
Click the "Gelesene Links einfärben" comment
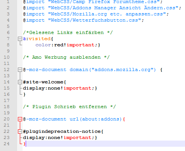pyautogui.click(x=68, y=32)
